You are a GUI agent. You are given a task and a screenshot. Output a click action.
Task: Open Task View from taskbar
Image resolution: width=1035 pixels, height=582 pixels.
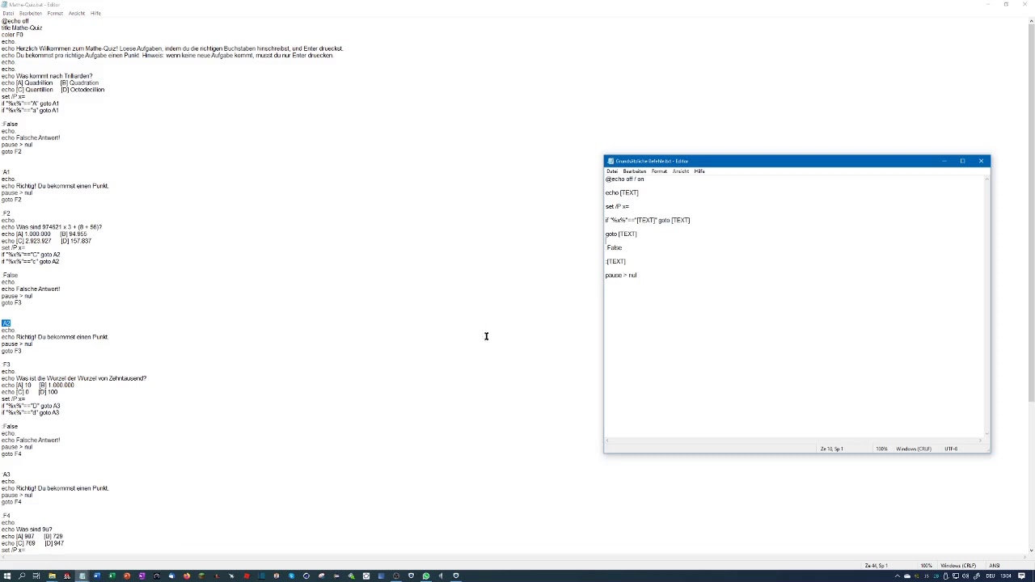(36, 576)
